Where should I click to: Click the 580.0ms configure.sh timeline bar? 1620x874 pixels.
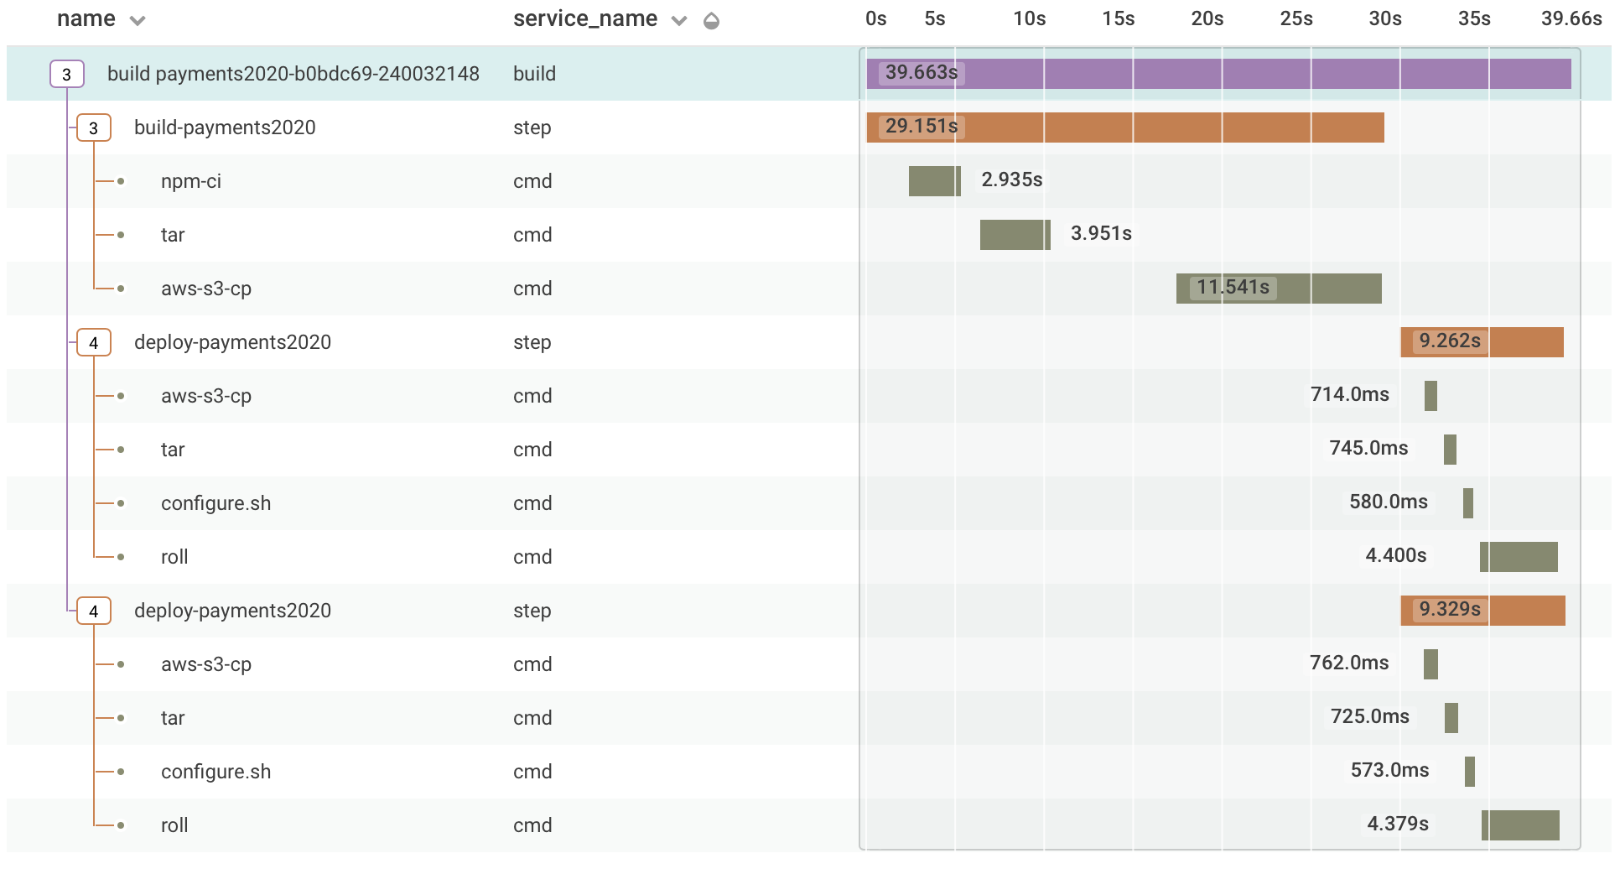(1468, 503)
